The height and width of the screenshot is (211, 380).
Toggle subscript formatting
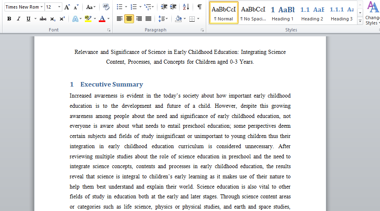click(x=52, y=19)
